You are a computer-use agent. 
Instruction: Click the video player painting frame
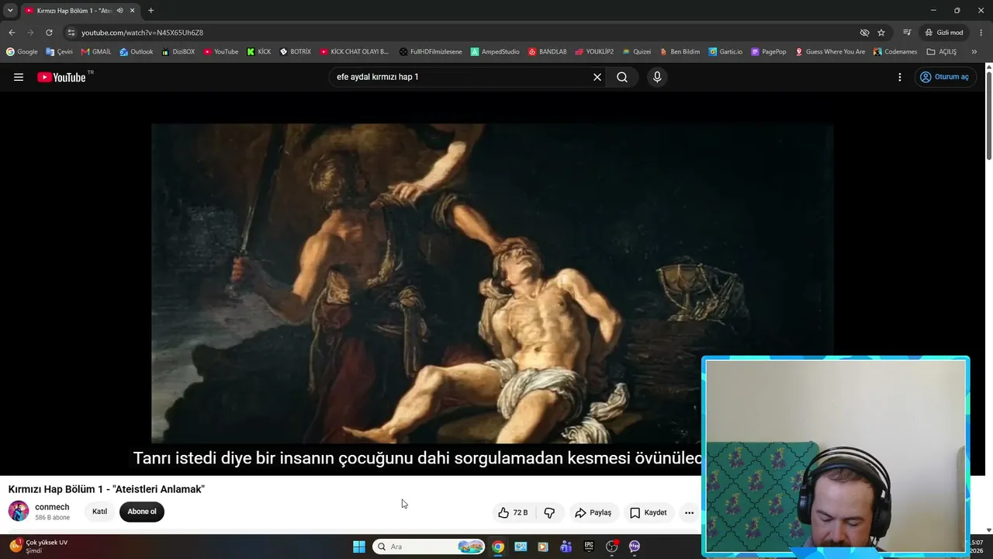tap(493, 283)
